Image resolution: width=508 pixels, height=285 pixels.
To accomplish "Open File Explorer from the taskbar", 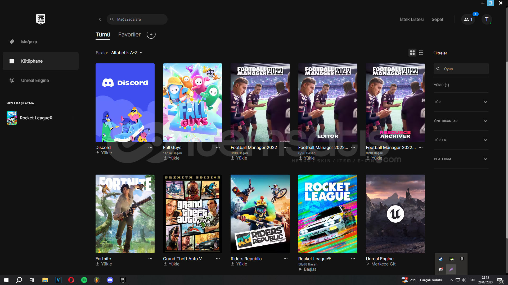I will pos(45,280).
